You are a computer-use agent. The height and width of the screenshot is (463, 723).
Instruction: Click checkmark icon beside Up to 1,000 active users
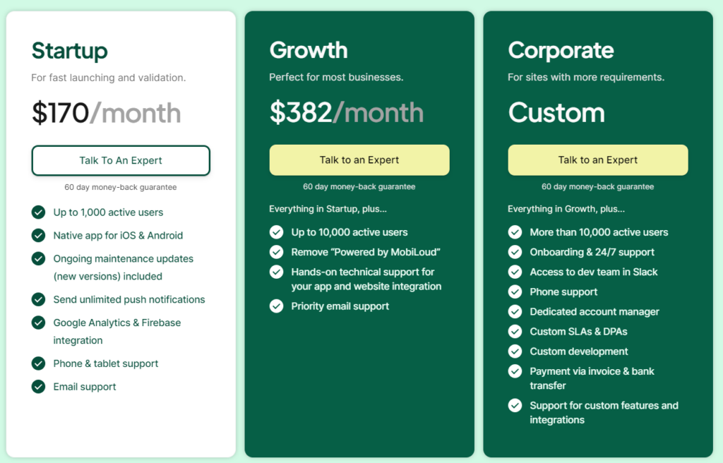pos(38,212)
